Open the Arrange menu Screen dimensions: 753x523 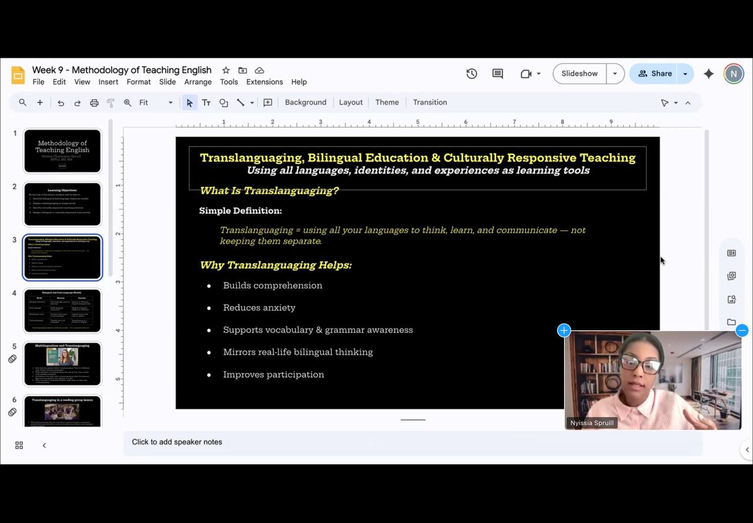coord(198,82)
